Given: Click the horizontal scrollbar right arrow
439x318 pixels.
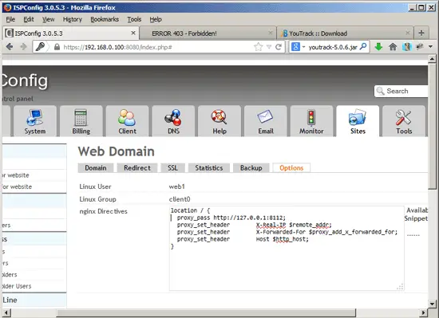Looking at the screenshot, I should (x=424, y=312).
